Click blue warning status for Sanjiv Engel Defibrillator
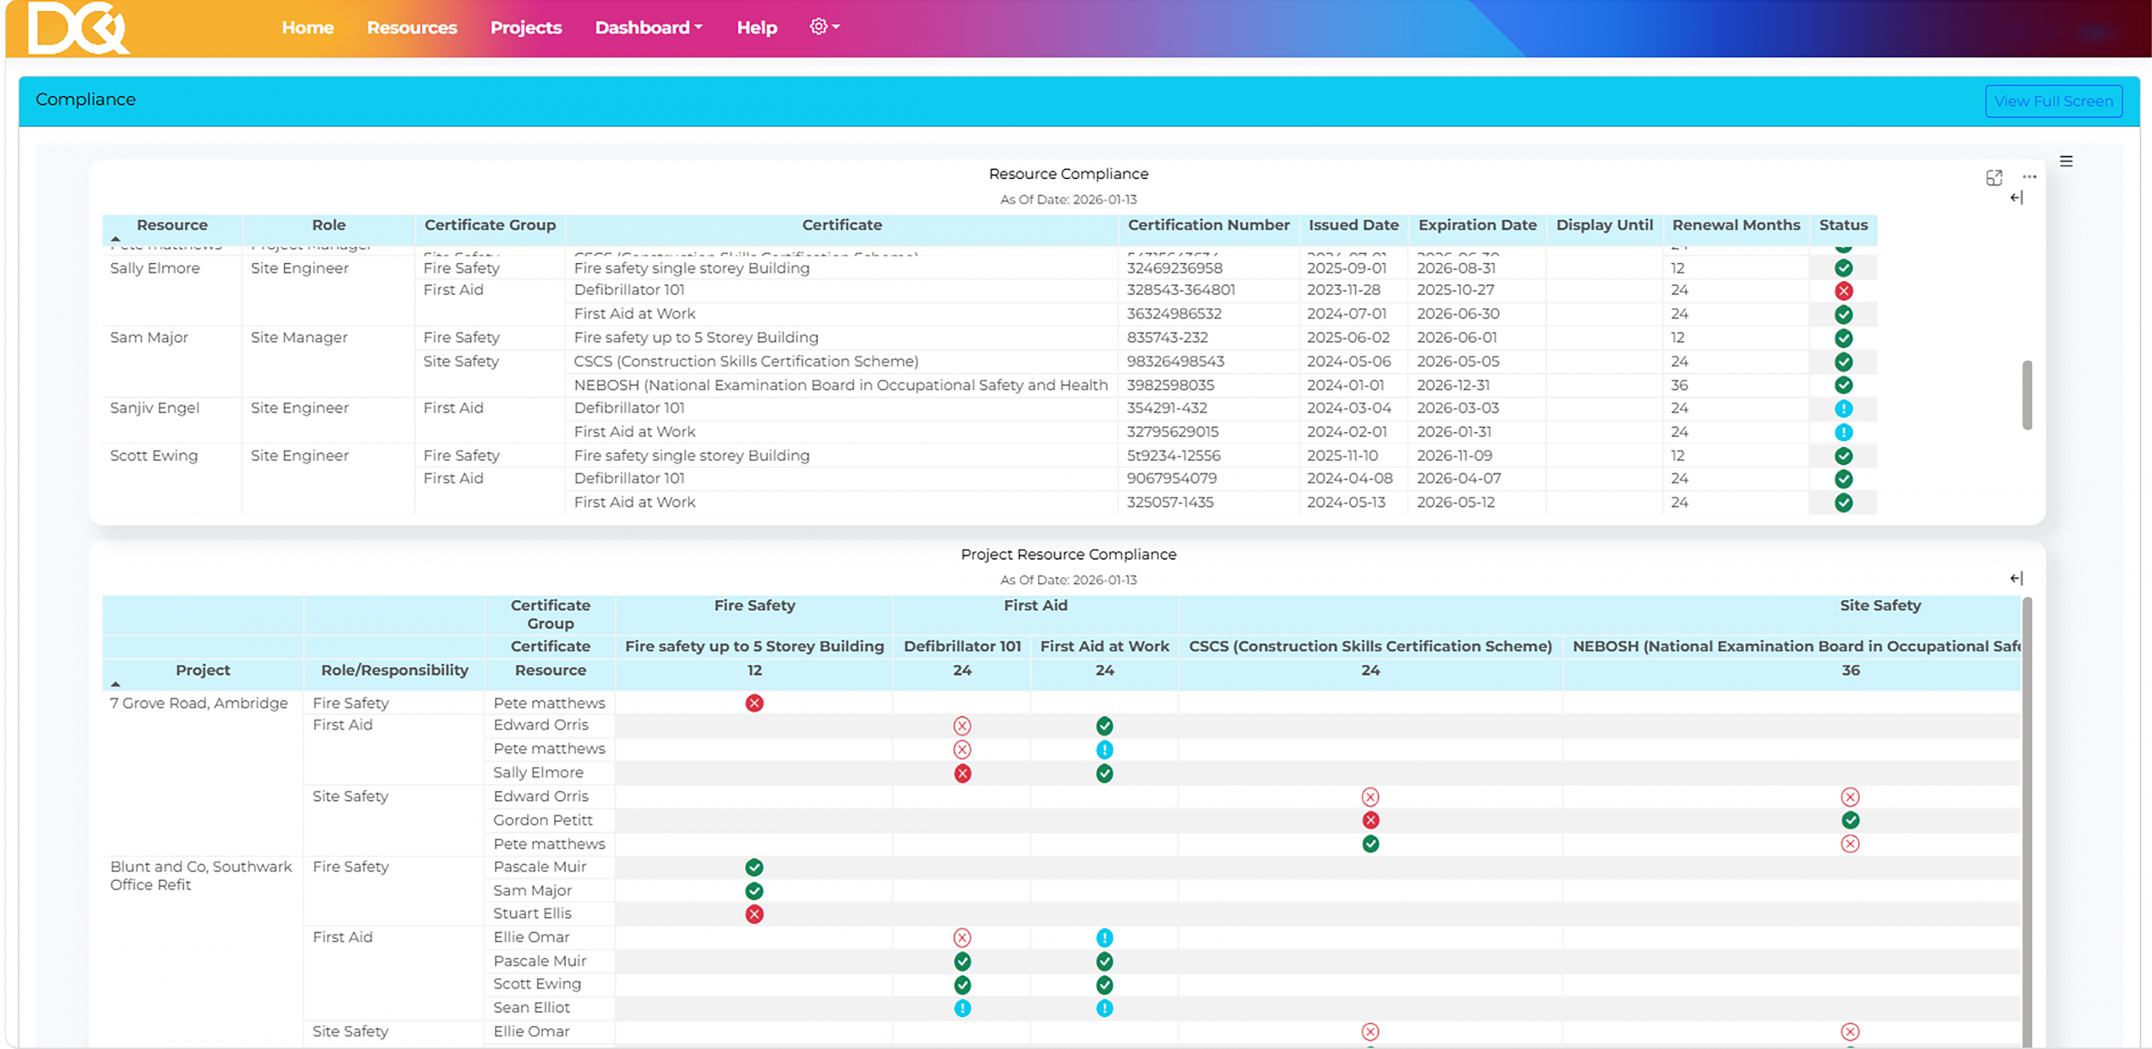 click(1843, 409)
